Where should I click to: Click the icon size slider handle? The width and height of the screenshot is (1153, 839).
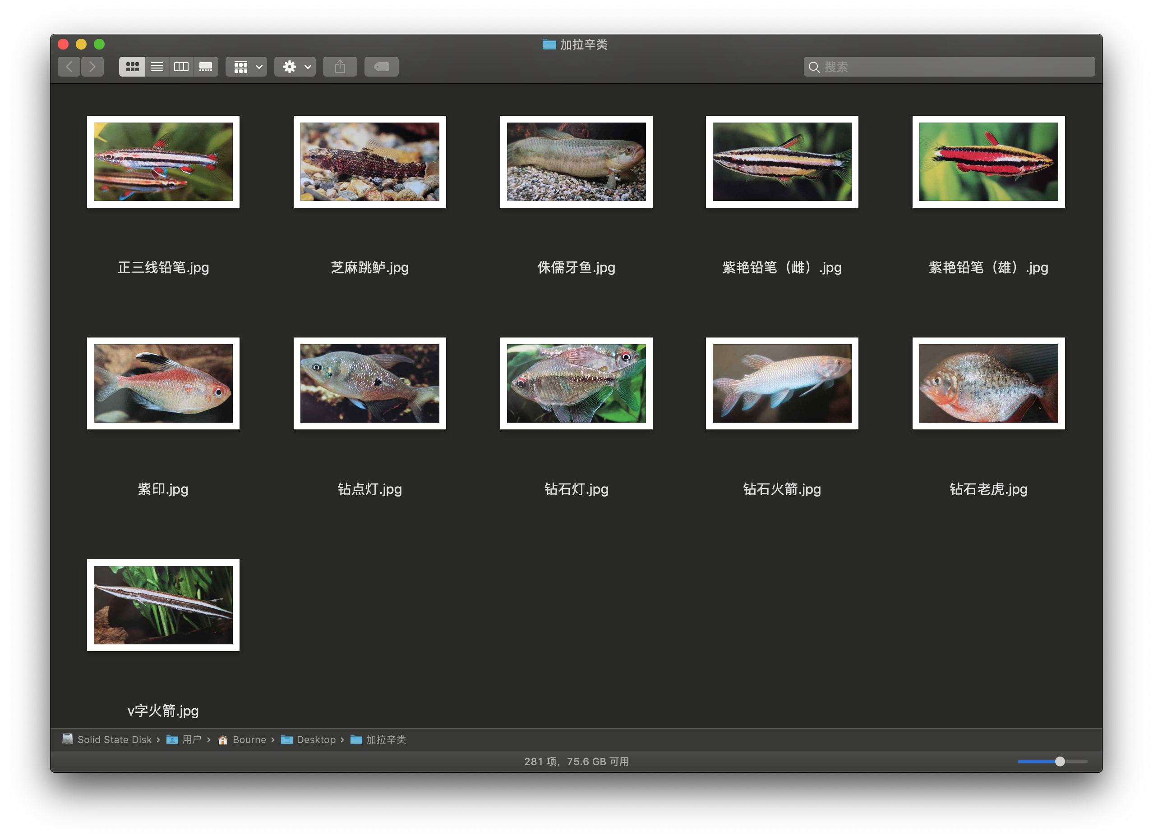pos(1060,761)
